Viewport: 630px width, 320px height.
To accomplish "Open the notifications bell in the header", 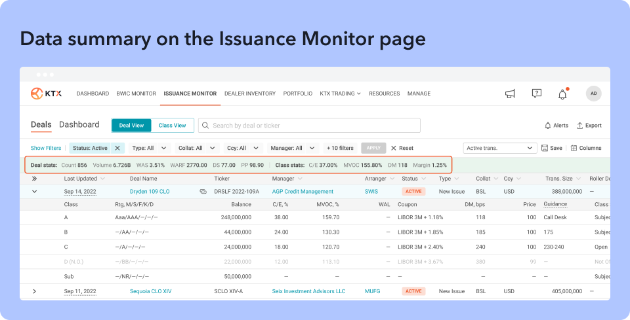I will [x=562, y=94].
